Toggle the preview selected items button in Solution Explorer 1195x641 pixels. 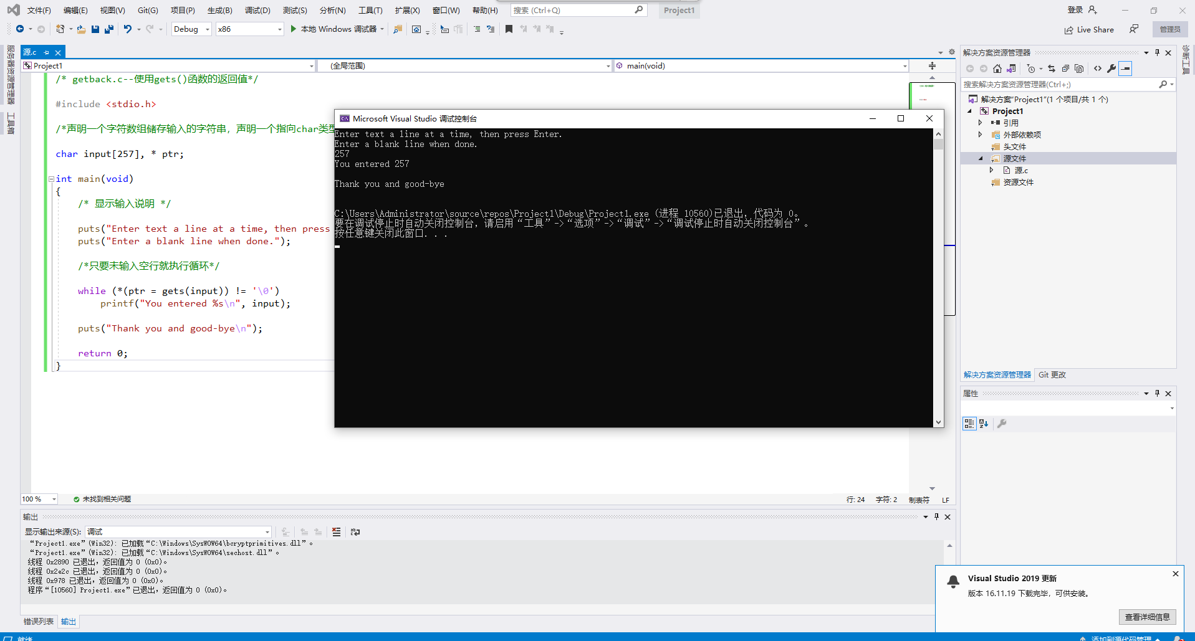pos(1125,69)
